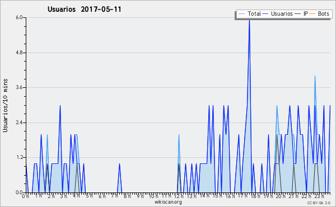Image resolution: width=336 pixels, height=207 pixels.
Task: Click the "12 h" x-axis label
Action: click(x=179, y=196)
